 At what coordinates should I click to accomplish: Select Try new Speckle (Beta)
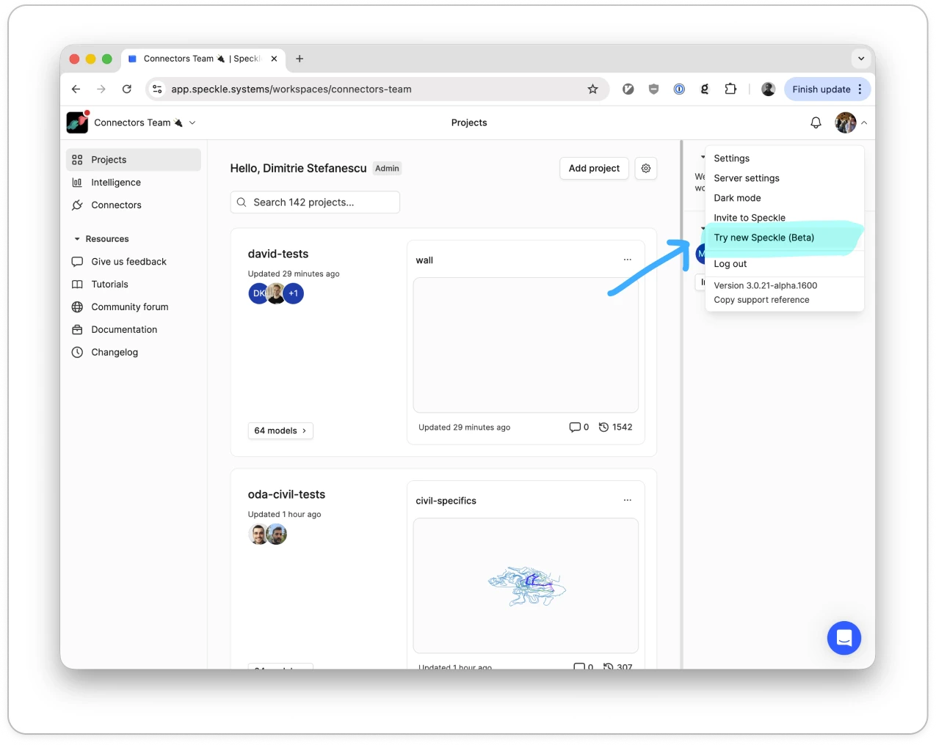coord(763,237)
